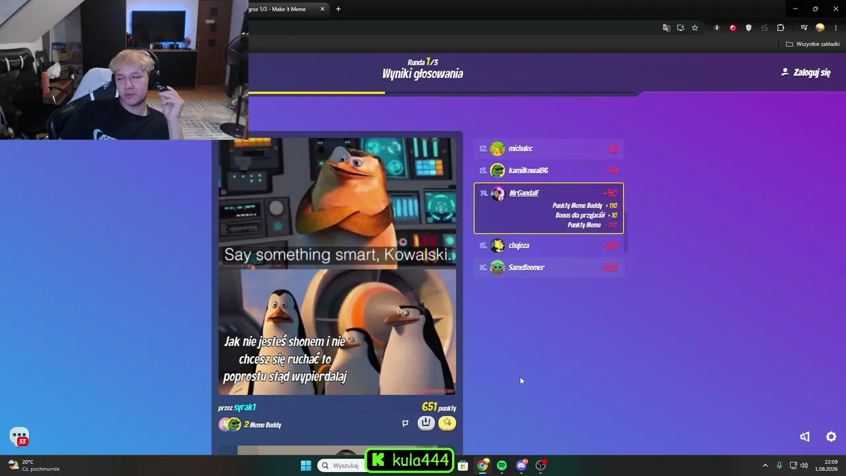Screen dimensions: 846x476
Task: Open Chrome from the taskbar
Action: [x=482, y=465]
